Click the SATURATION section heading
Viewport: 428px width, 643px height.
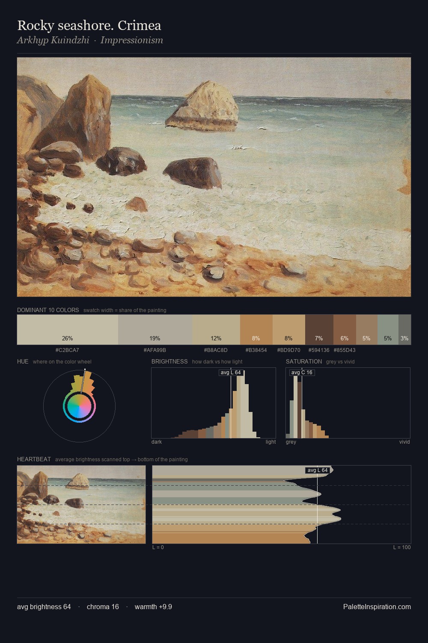point(304,361)
